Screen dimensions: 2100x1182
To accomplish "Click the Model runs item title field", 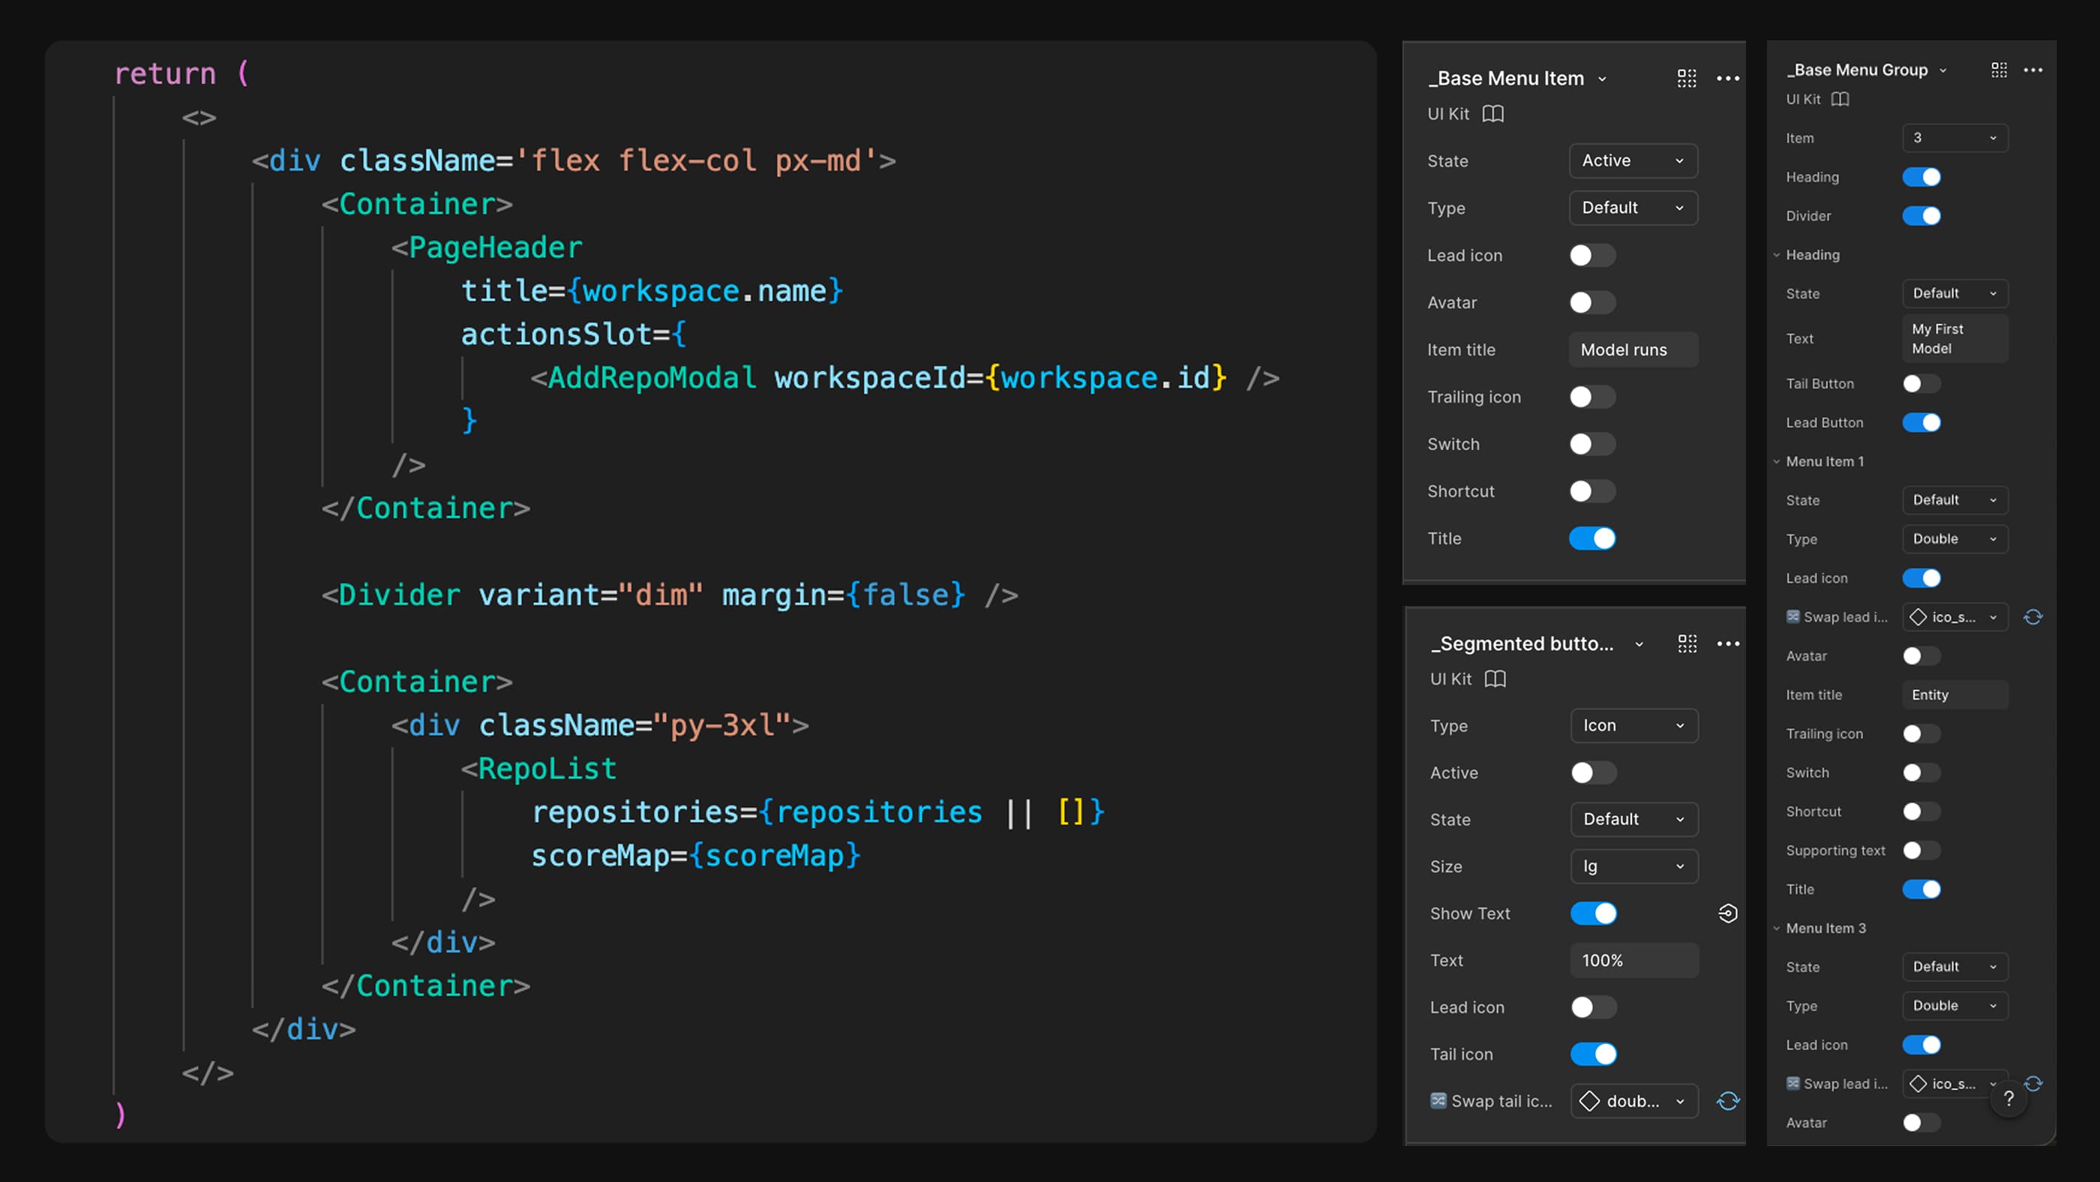I will click(x=1633, y=349).
